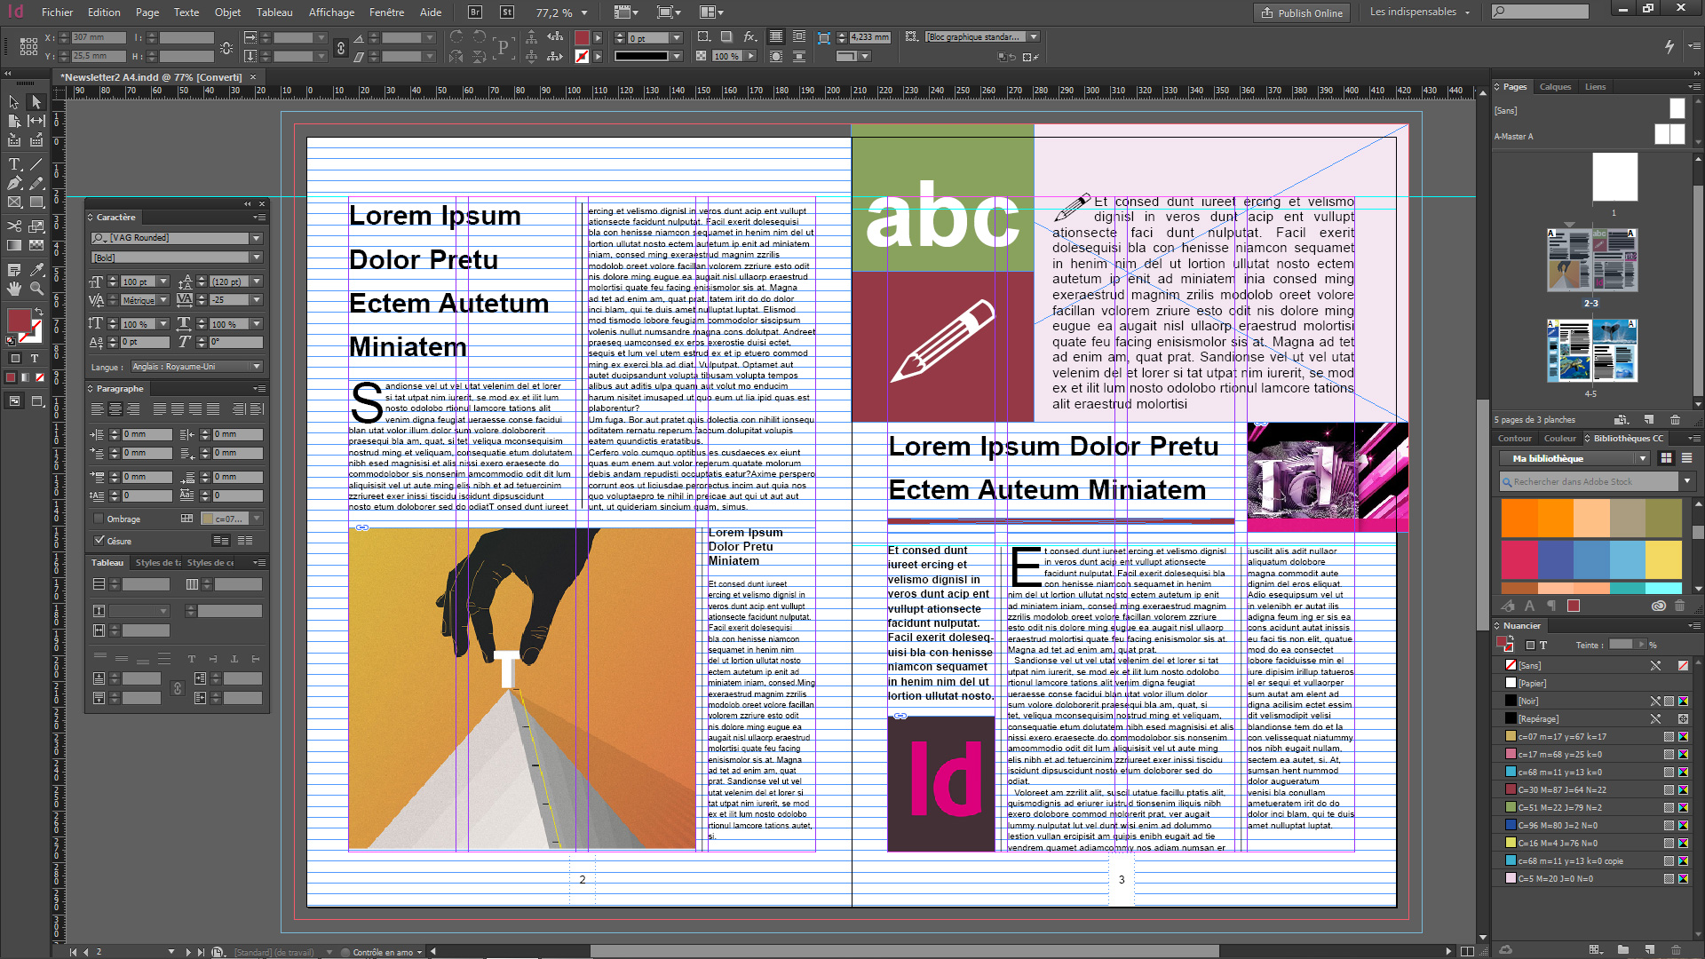Viewport: 1705px width, 959px height.
Task: Select the Pen tool
Action: point(14,183)
